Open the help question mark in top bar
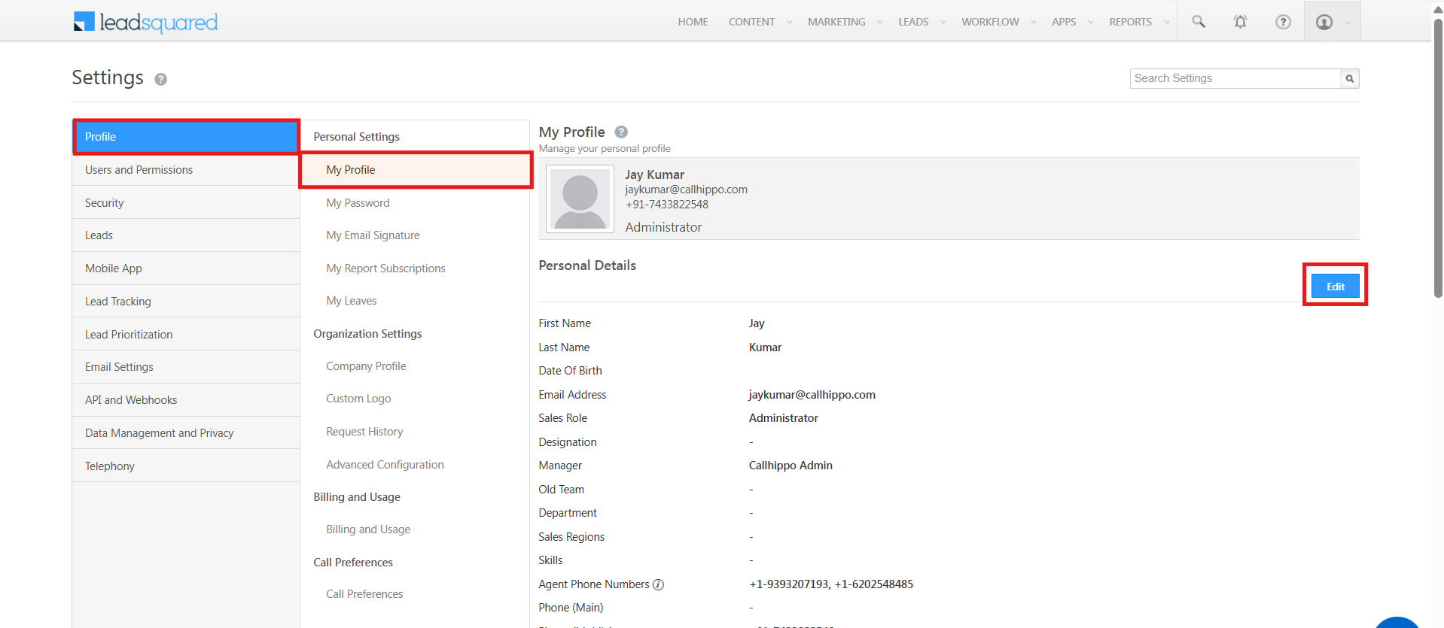This screenshot has width=1444, height=628. (1283, 22)
